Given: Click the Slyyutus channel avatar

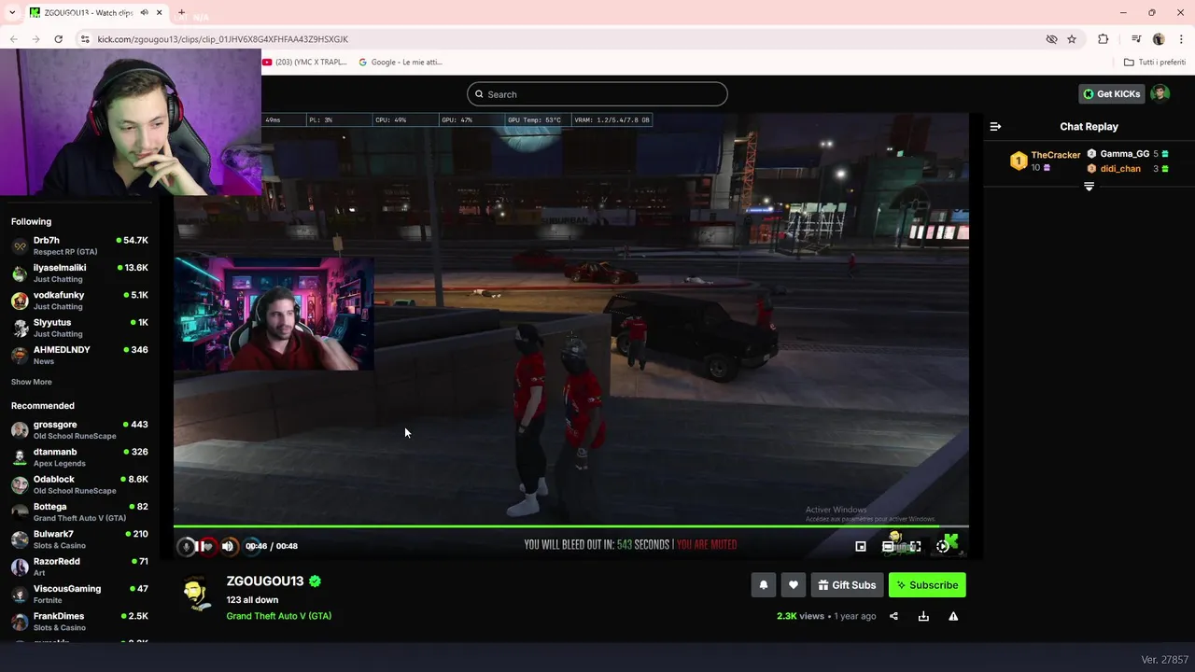Looking at the screenshot, I should 20,329.
